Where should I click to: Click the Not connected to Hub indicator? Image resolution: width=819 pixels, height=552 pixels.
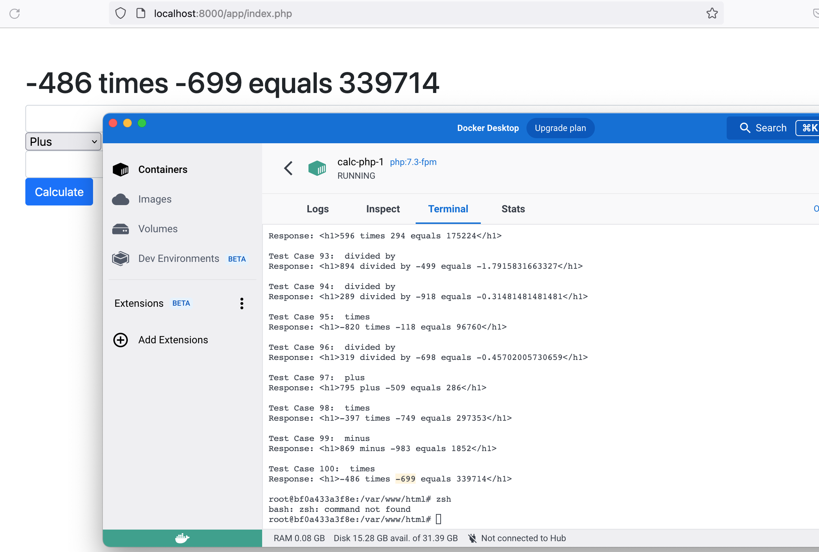tap(517, 538)
